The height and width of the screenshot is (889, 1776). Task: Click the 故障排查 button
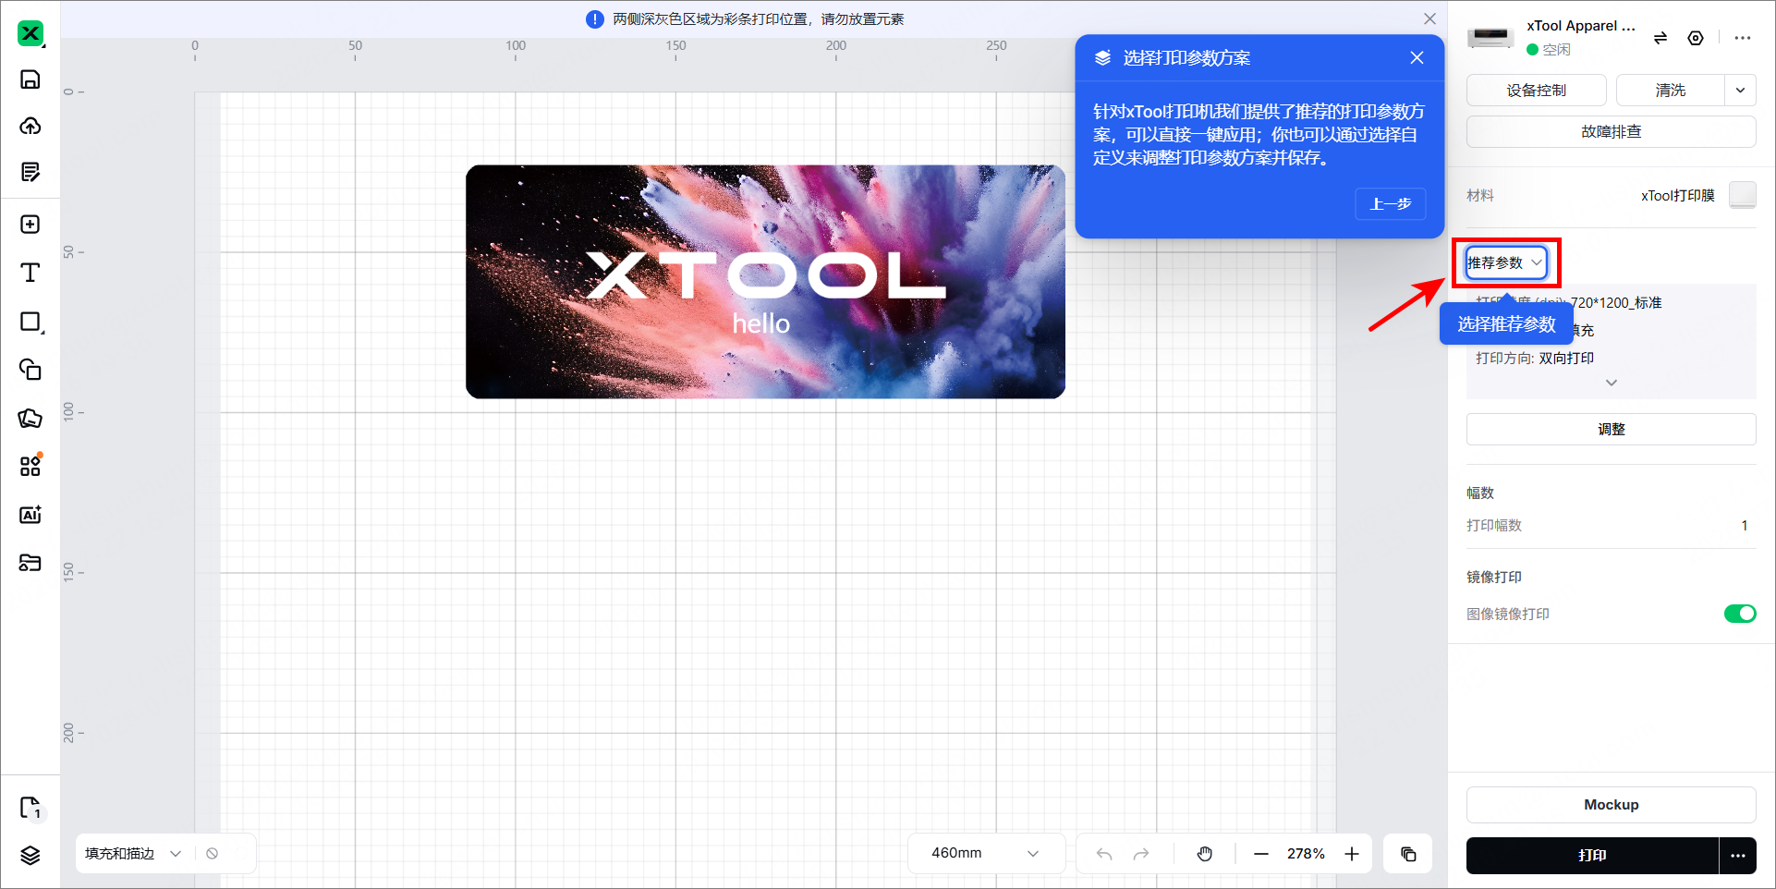tap(1612, 132)
